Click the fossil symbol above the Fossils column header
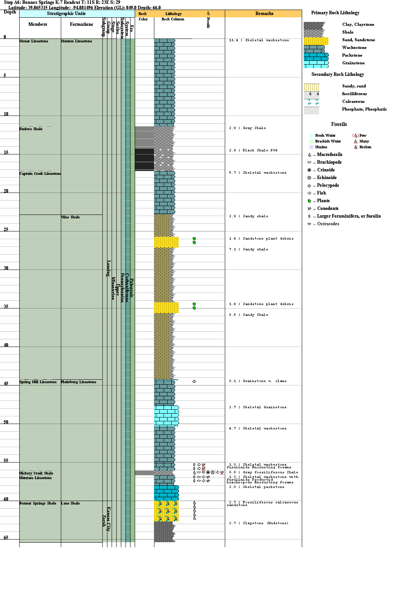 point(208,13)
